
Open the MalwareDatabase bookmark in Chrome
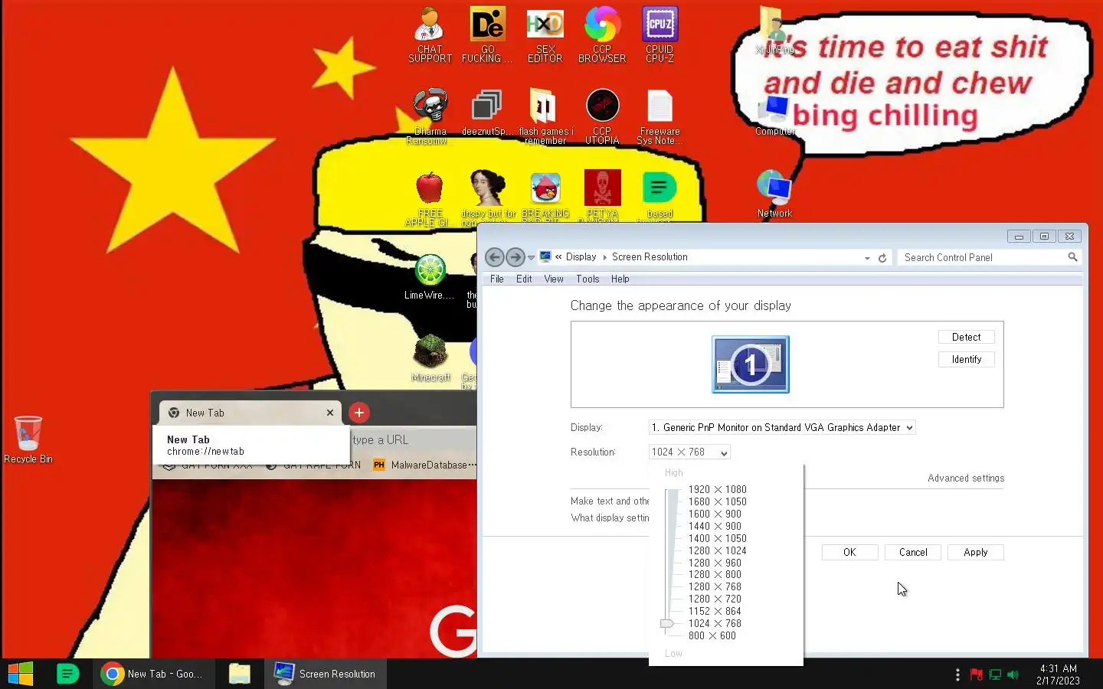(424, 465)
